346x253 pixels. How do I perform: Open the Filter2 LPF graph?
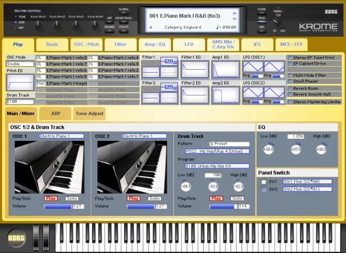pyautogui.click(x=169, y=87)
